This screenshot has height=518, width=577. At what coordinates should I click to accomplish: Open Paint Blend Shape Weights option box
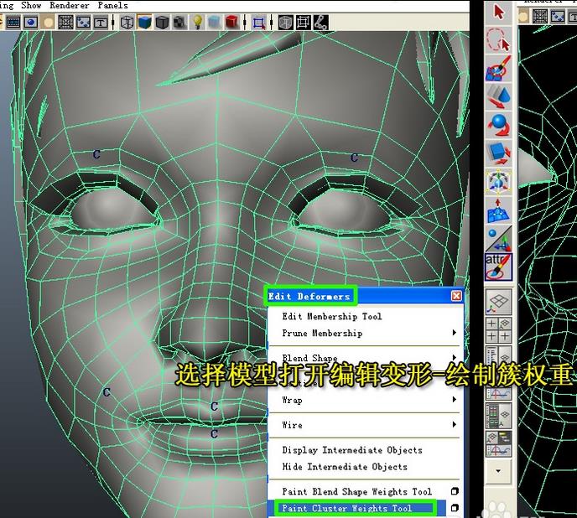coord(455,492)
